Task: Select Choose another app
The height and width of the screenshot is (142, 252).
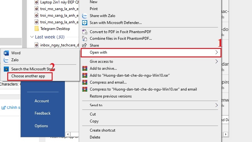Action: click(x=28, y=76)
